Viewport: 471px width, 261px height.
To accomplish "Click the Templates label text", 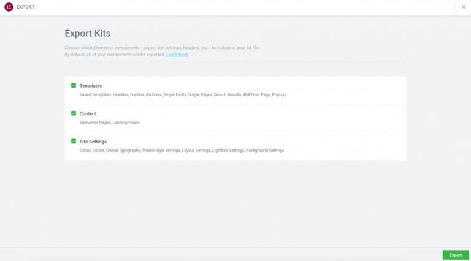I will coord(91,86).
